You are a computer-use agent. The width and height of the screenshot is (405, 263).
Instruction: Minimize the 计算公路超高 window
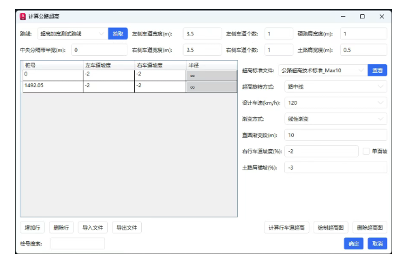click(343, 16)
